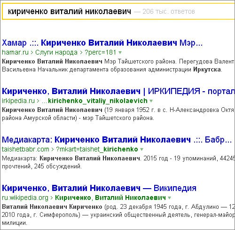The height and width of the screenshot is (230, 235).
Task: Open the hamar.ru domain link
Action: [15, 52]
